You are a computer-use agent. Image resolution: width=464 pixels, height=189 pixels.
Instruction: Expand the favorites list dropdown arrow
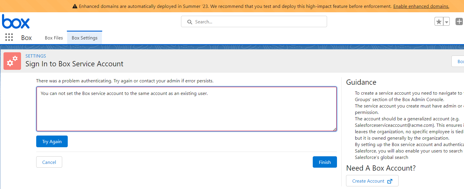(x=446, y=22)
